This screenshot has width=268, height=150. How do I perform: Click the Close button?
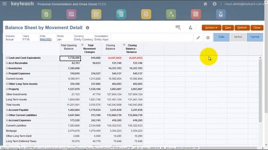point(257,28)
